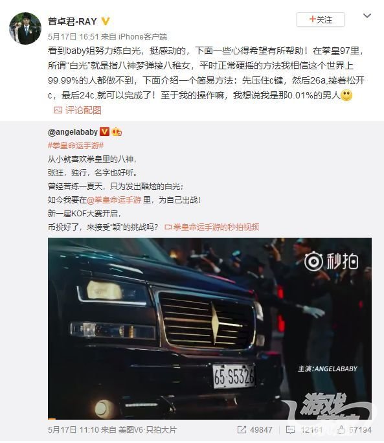Image resolution: width=384 pixels, height=443 pixels.
Task: Like the post with thumbs-up 67194
Action: 341,429
